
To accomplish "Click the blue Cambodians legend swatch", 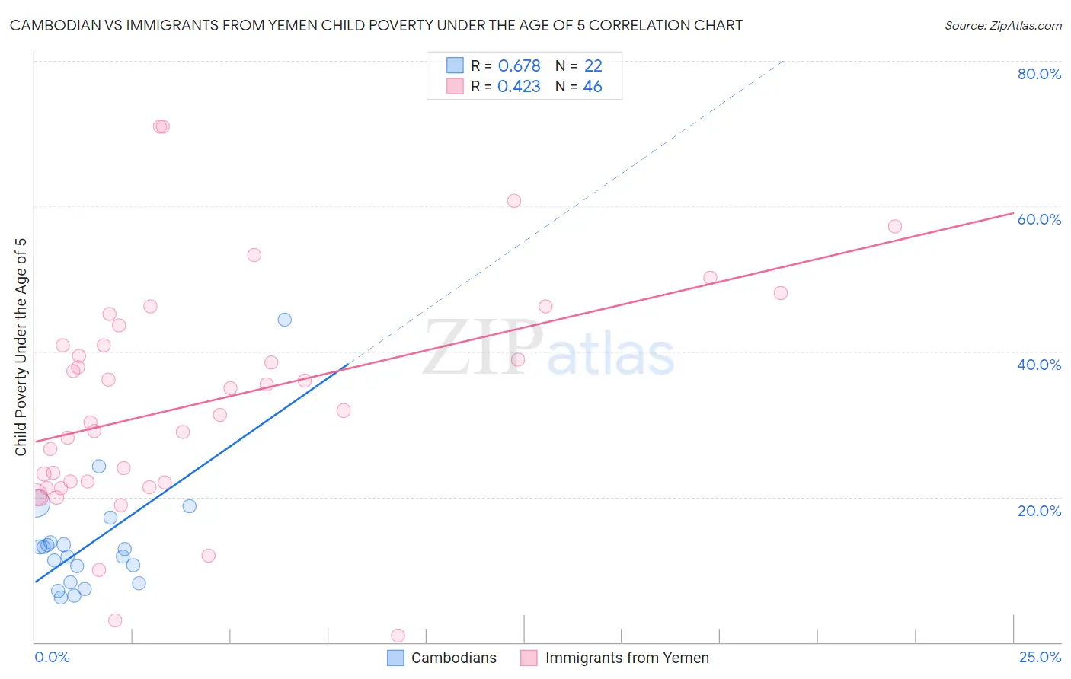I will tap(395, 658).
